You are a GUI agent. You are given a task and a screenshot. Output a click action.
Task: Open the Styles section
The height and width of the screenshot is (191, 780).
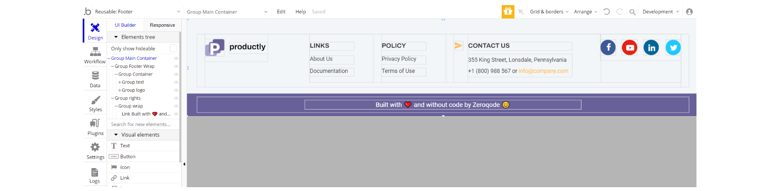[95, 103]
